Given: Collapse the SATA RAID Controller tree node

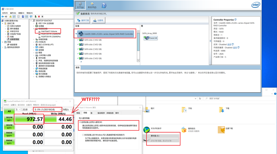Looking at the screenshot, I should (76, 34).
